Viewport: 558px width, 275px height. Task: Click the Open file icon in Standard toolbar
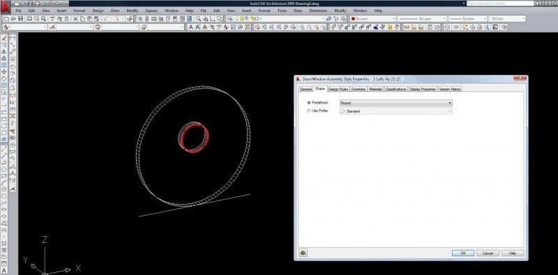13,19
